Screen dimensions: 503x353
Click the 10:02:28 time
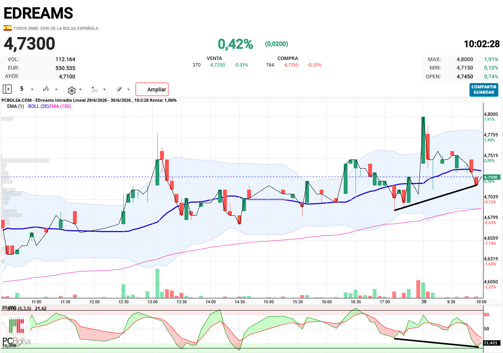tap(482, 44)
